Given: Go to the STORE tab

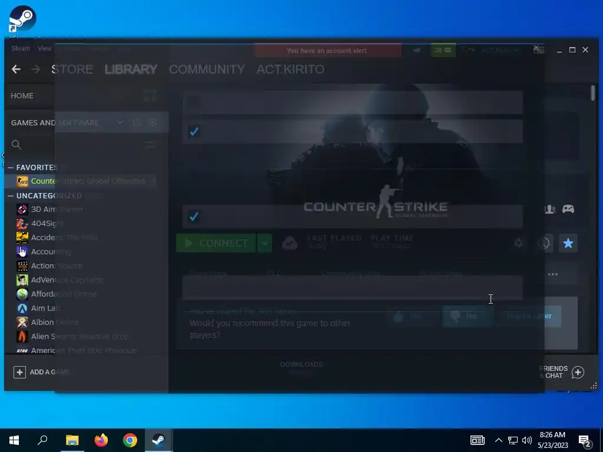Looking at the screenshot, I should click(72, 69).
